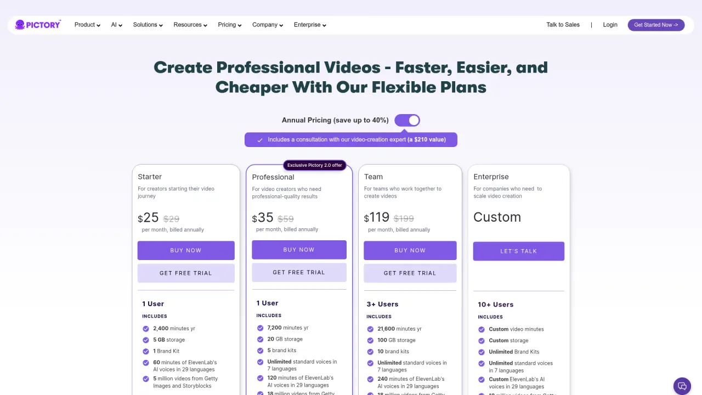Image resolution: width=702 pixels, height=395 pixels.
Task: Click the 10+ Users heading
Action: coord(495,304)
